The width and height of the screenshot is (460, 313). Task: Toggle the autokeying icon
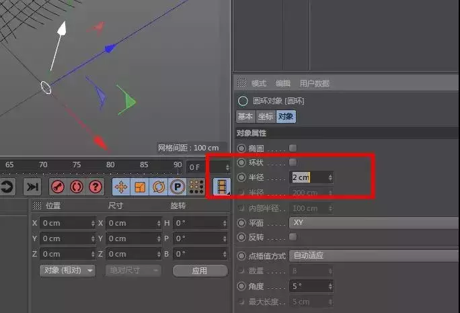coord(77,187)
